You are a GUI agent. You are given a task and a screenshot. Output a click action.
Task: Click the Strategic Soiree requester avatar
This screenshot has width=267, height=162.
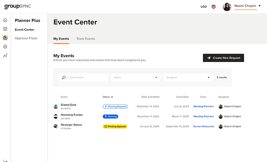(56, 126)
